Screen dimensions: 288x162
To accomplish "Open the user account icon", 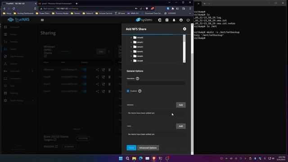I will tap(181, 20).
